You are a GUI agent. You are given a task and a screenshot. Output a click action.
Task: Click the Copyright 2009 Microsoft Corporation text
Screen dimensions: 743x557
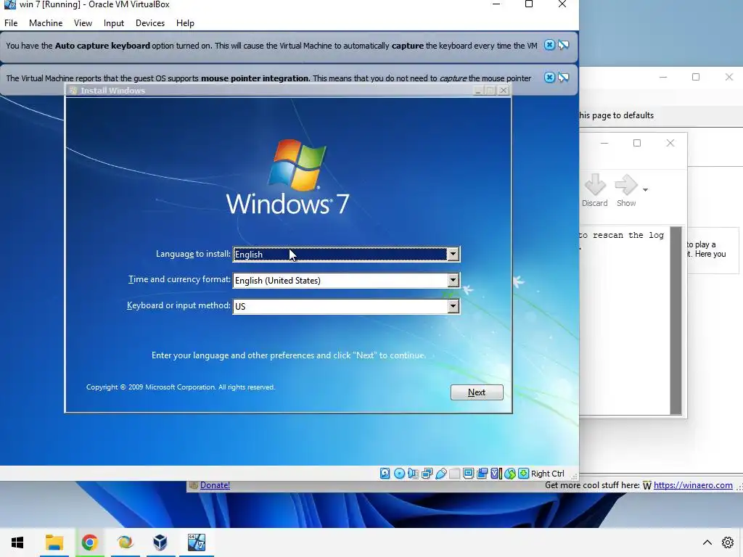[x=181, y=387]
